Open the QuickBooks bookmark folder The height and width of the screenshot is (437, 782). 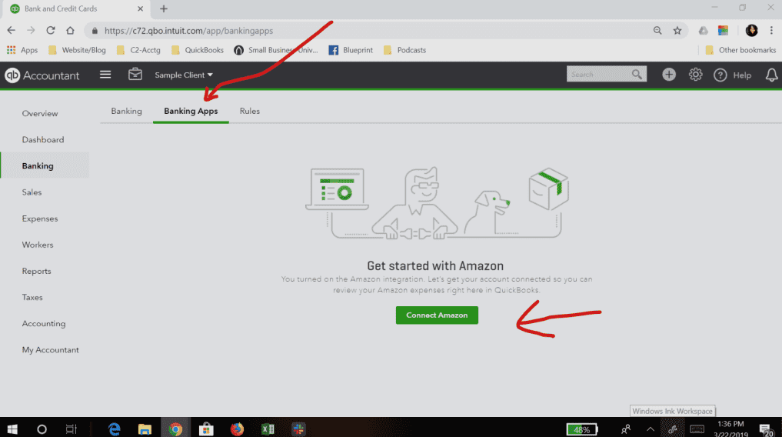coord(197,50)
